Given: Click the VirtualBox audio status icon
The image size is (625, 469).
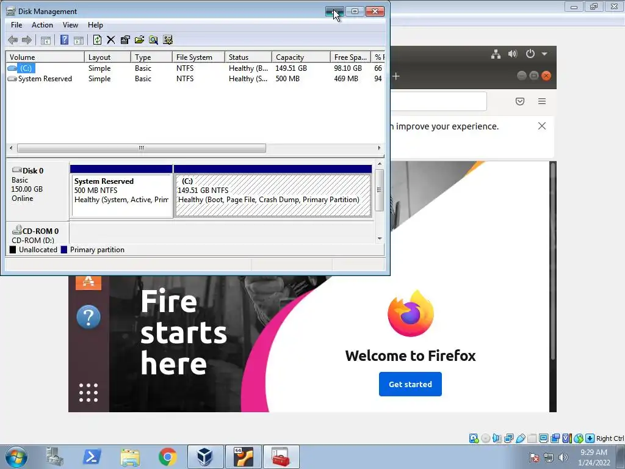Looking at the screenshot, I should pos(497,438).
